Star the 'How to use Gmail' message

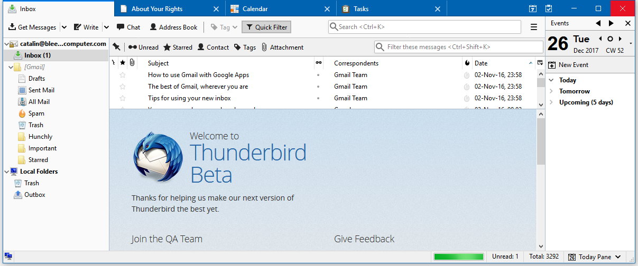tap(123, 75)
